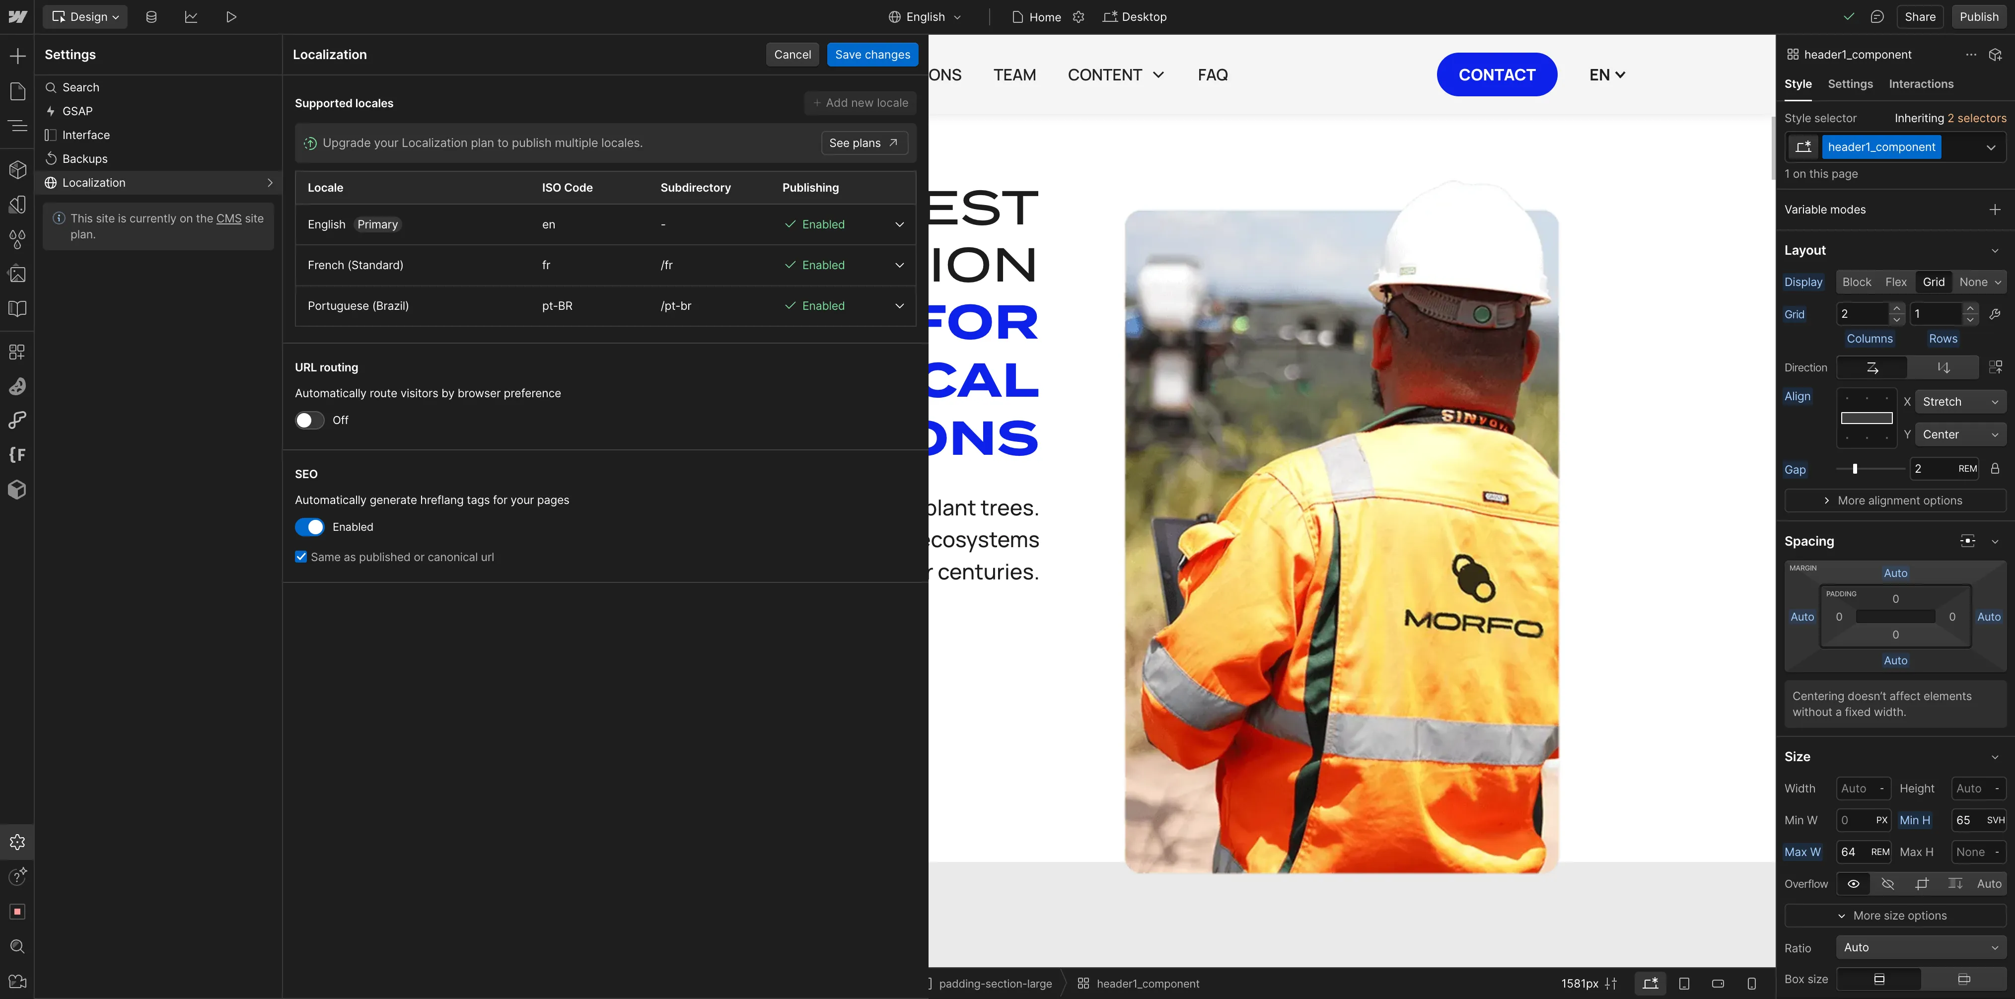Open GSAP settings item
Screen dimensions: 2015x999
tap(159, 111)
